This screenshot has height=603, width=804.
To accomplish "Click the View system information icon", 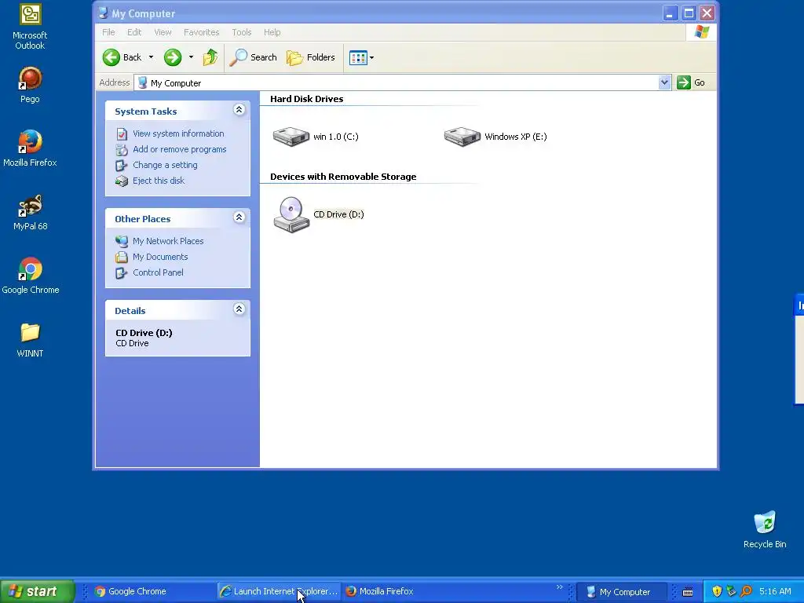I will click(x=122, y=133).
